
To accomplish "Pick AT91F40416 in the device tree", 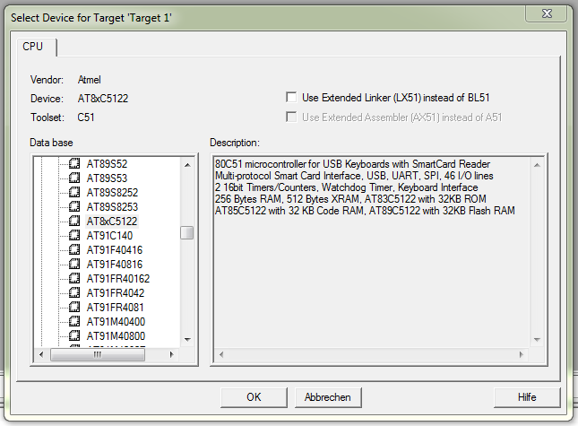I will [115, 250].
